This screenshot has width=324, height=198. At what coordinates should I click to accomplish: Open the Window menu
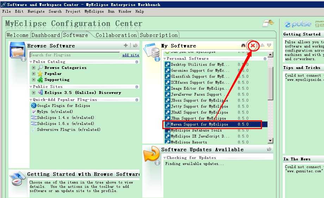pos(125,11)
